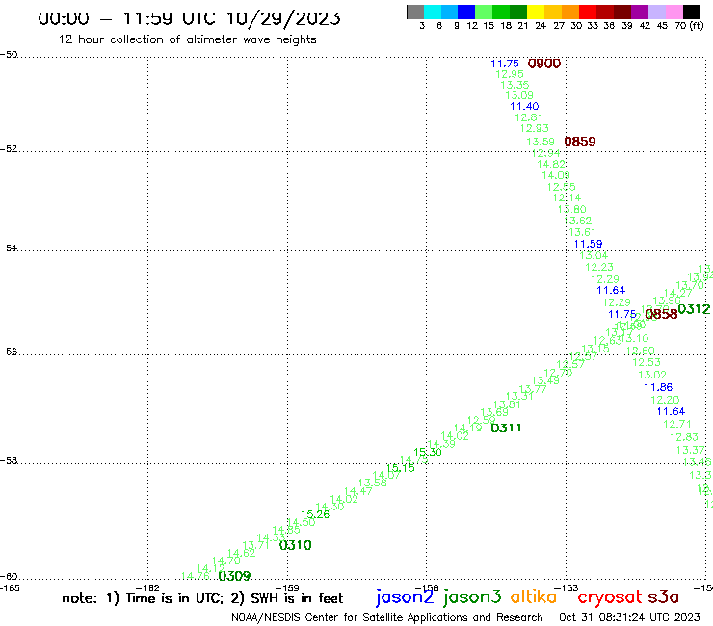Click the s3a satellite legend label
The width and height of the screenshot is (713, 626).
(664, 597)
